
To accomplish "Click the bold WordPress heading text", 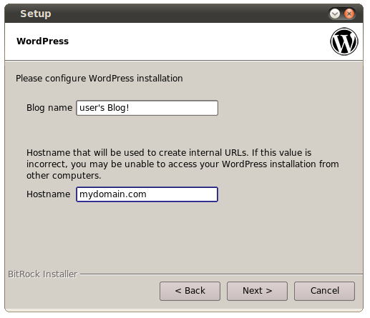I will pyautogui.click(x=42, y=41).
